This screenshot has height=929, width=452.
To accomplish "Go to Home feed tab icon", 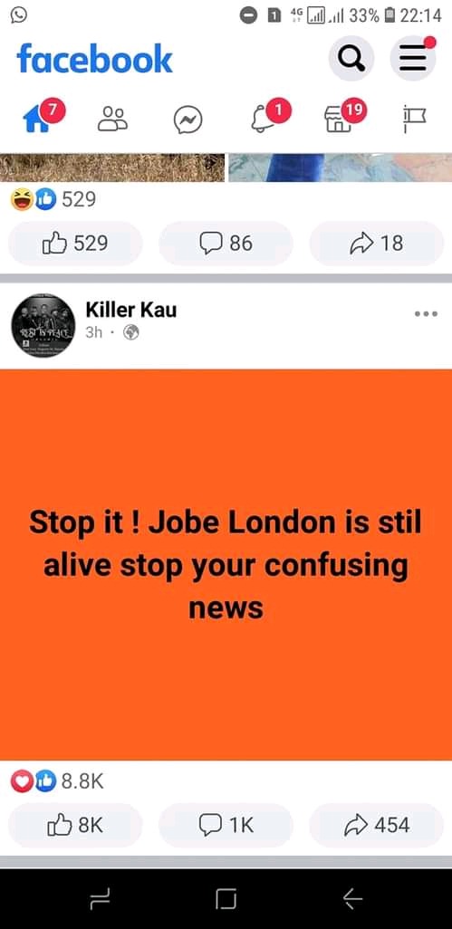I will point(37,120).
